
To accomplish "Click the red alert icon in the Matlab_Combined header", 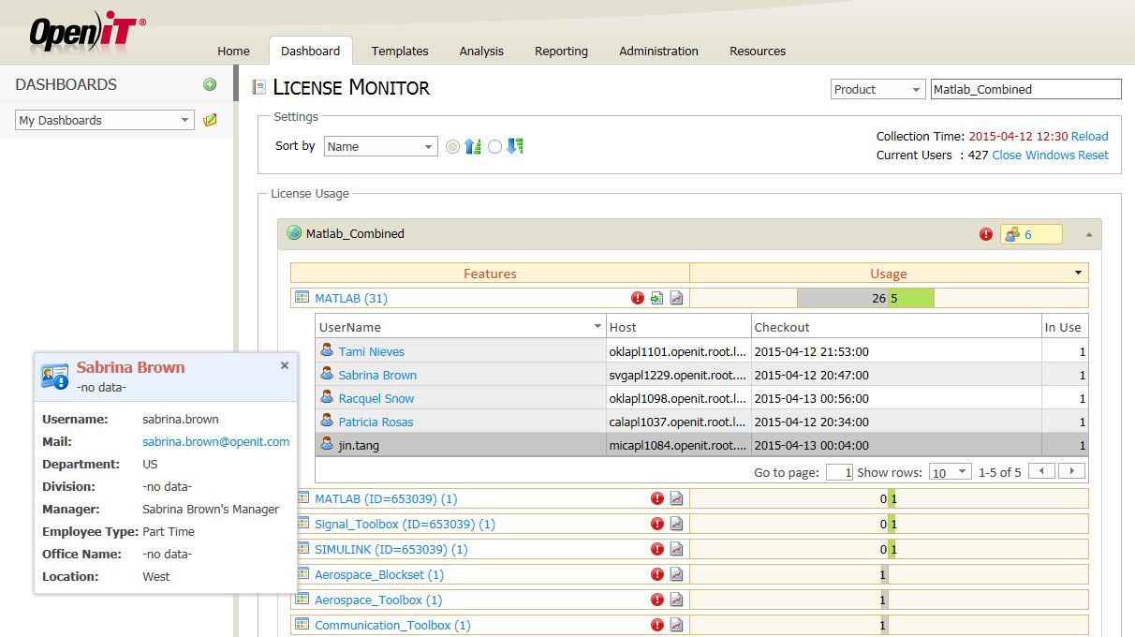I will (x=986, y=234).
